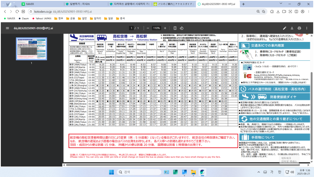Switch to the 다카마쓰 공항에서 시내까지 tab

pos(130,4)
